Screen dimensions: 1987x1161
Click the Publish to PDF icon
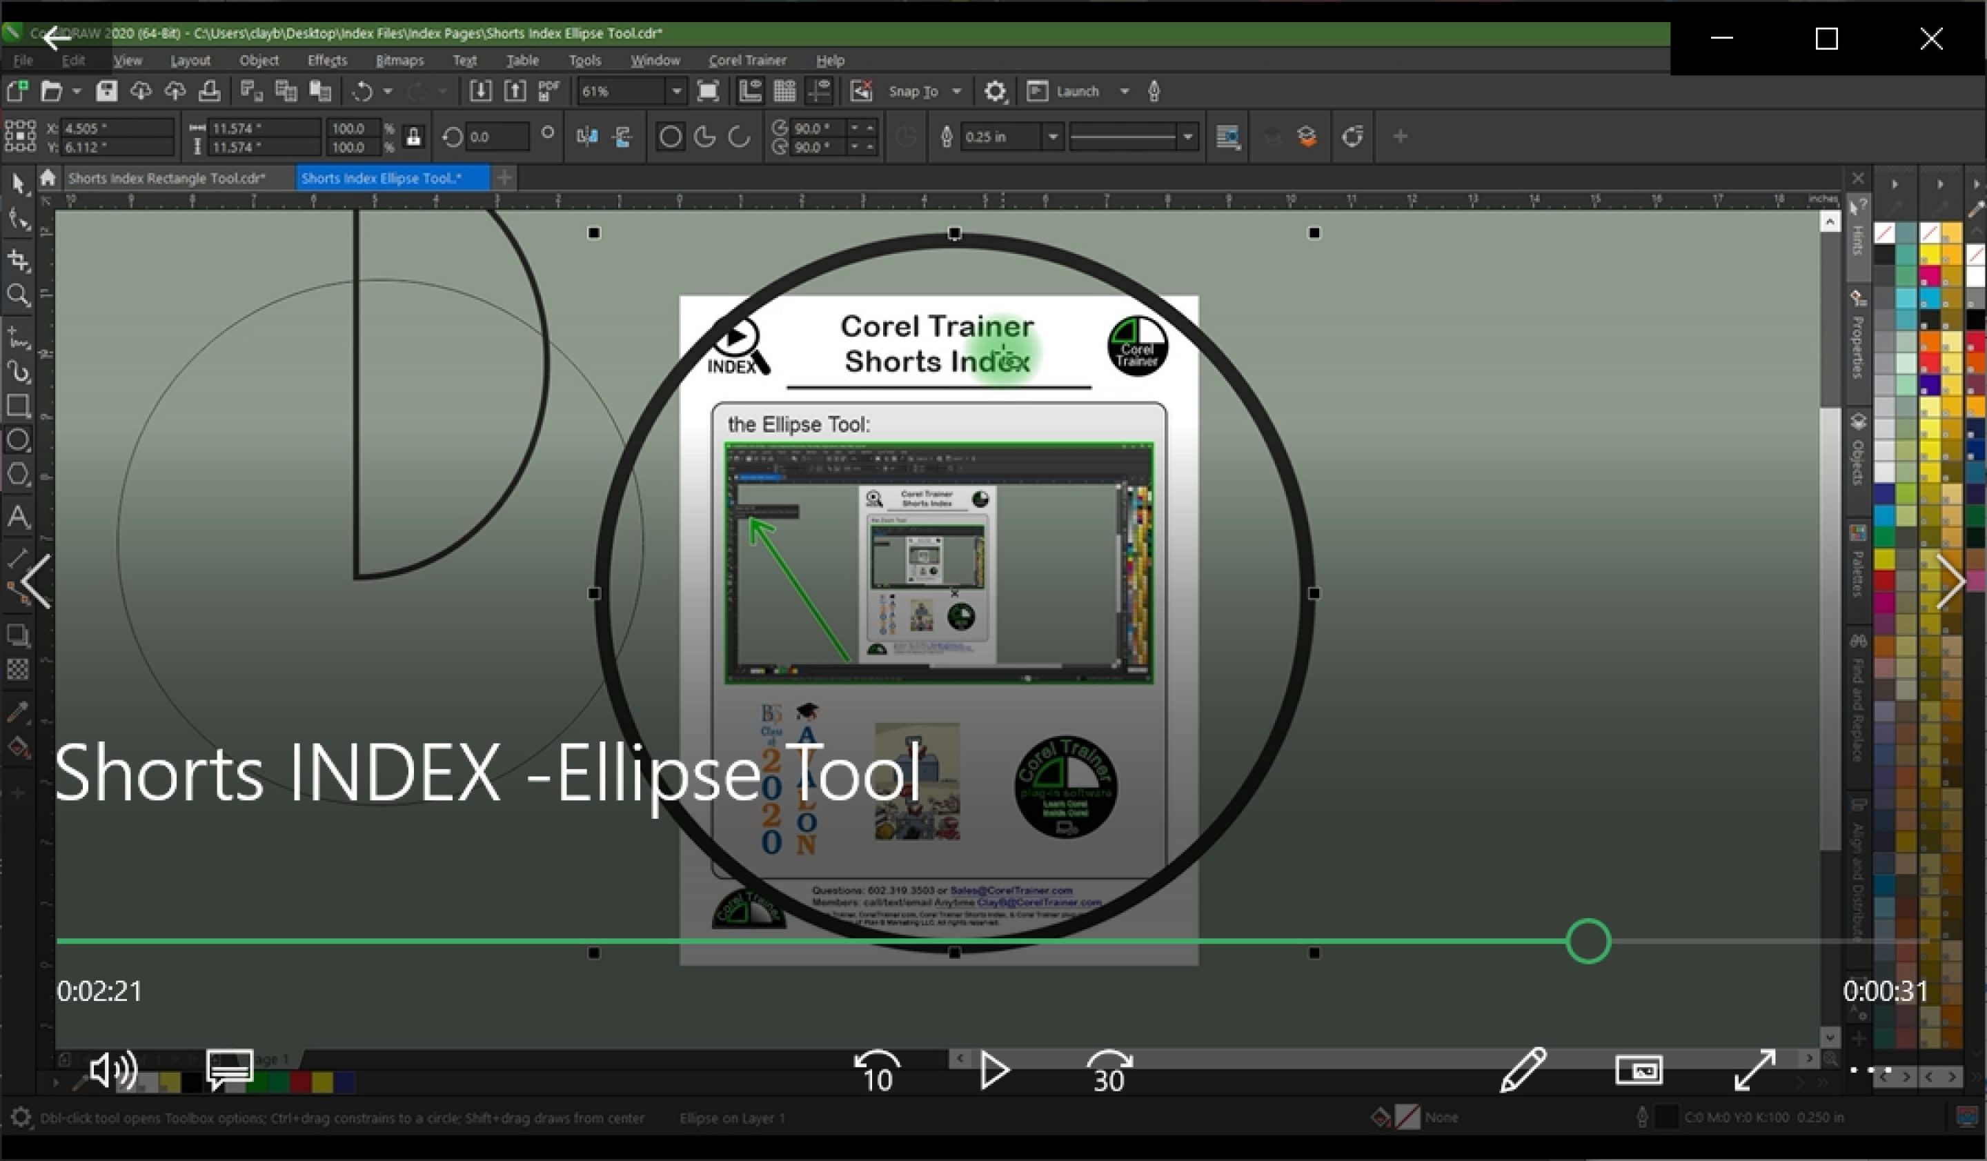pos(548,92)
